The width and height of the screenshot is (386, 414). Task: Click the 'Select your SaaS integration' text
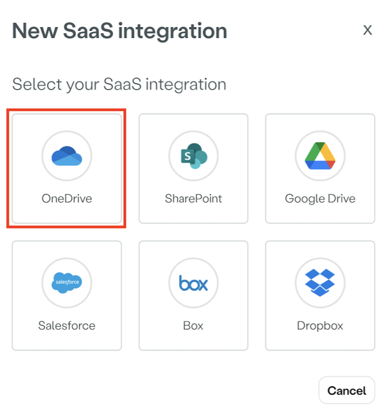(119, 84)
